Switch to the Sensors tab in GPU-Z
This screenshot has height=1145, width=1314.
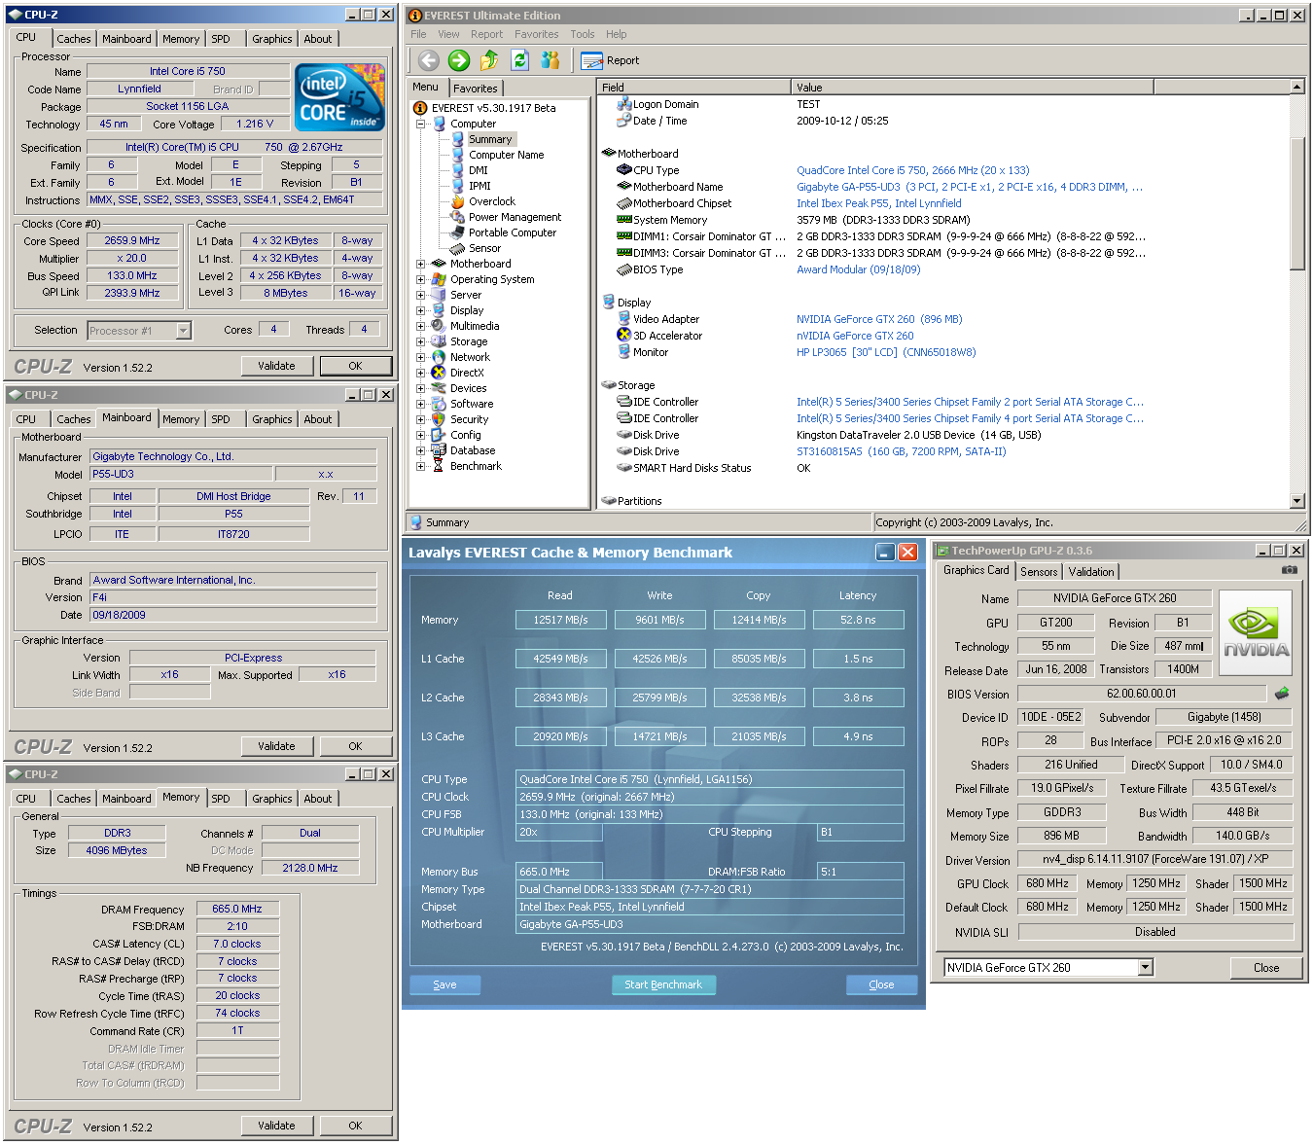[x=1039, y=572]
